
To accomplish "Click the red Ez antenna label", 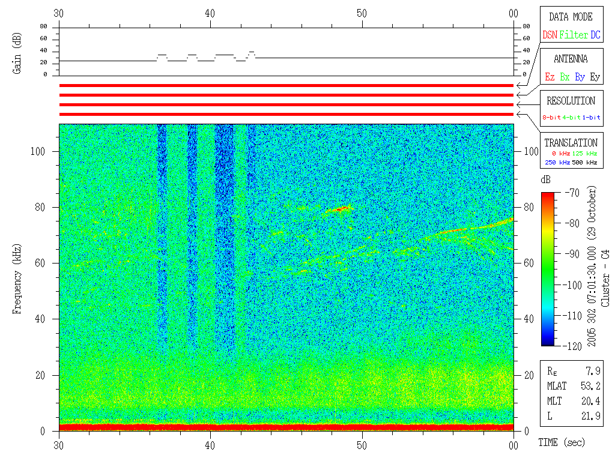I will coord(550,77).
